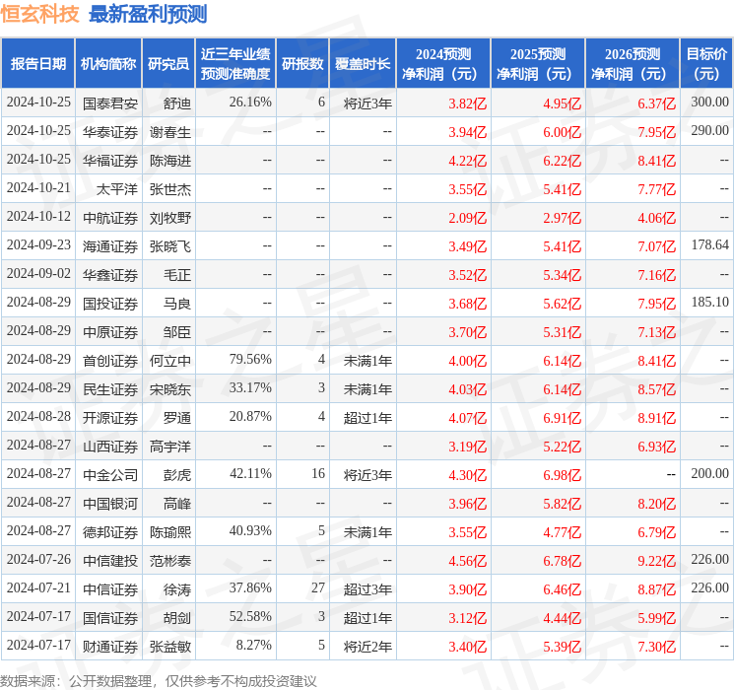Select the 国泰君安 institution cell
Image resolution: width=734 pixels, height=690 pixels.
[x=110, y=103]
